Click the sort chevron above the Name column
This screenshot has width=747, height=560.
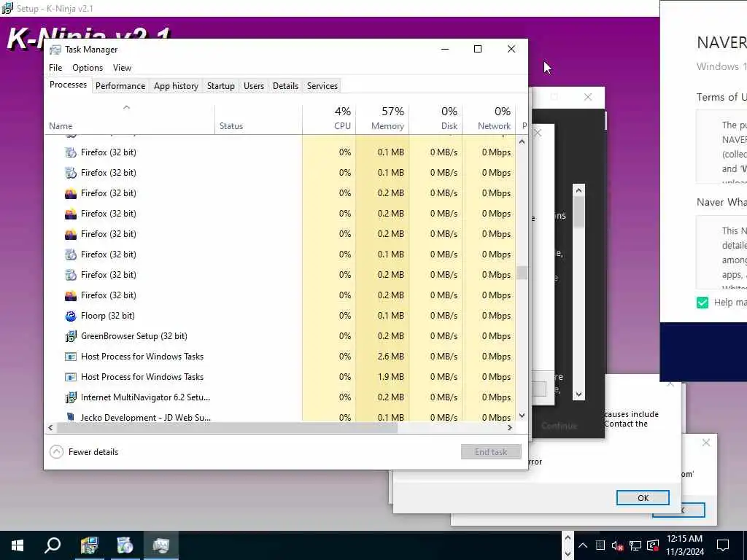[x=126, y=107]
